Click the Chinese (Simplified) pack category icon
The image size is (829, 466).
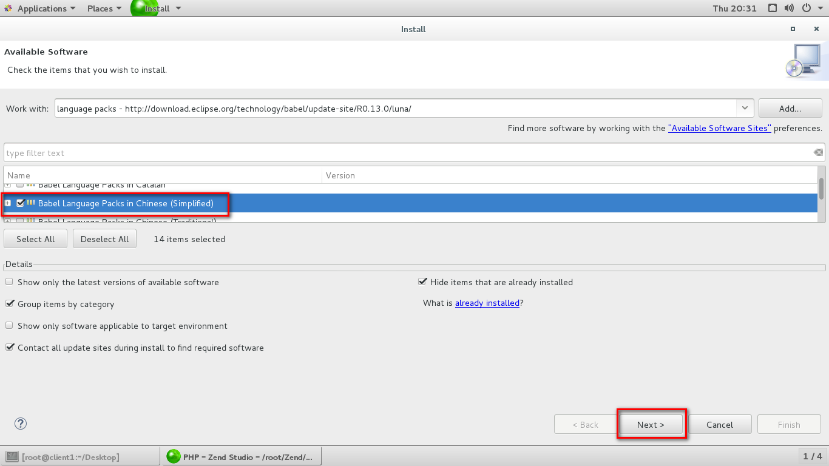(30, 203)
